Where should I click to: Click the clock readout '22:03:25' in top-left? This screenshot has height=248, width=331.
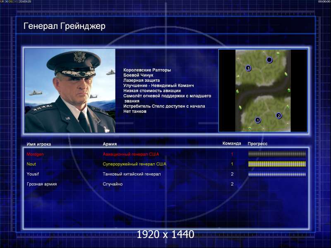click(25, 2)
